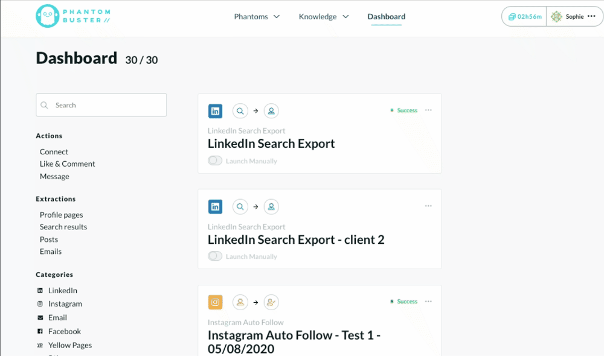
Task: Click the LinkedIn category icon in sidebar
Action: tap(40, 290)
